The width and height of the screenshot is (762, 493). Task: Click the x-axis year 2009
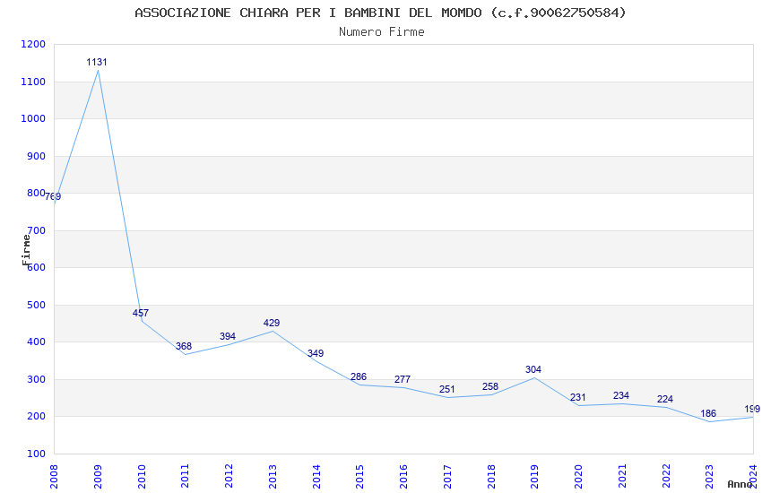(x=98, y=476)
